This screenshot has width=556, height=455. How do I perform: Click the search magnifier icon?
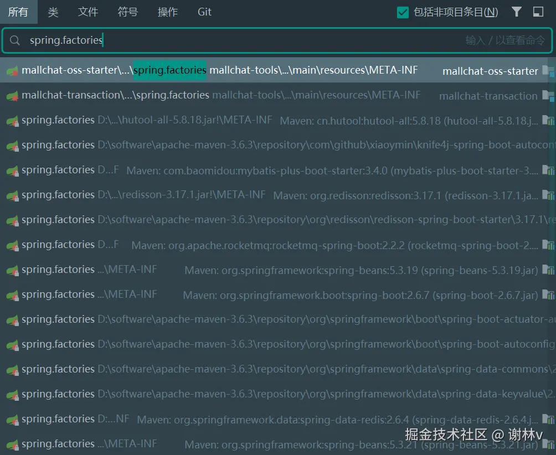coord(14,40)
